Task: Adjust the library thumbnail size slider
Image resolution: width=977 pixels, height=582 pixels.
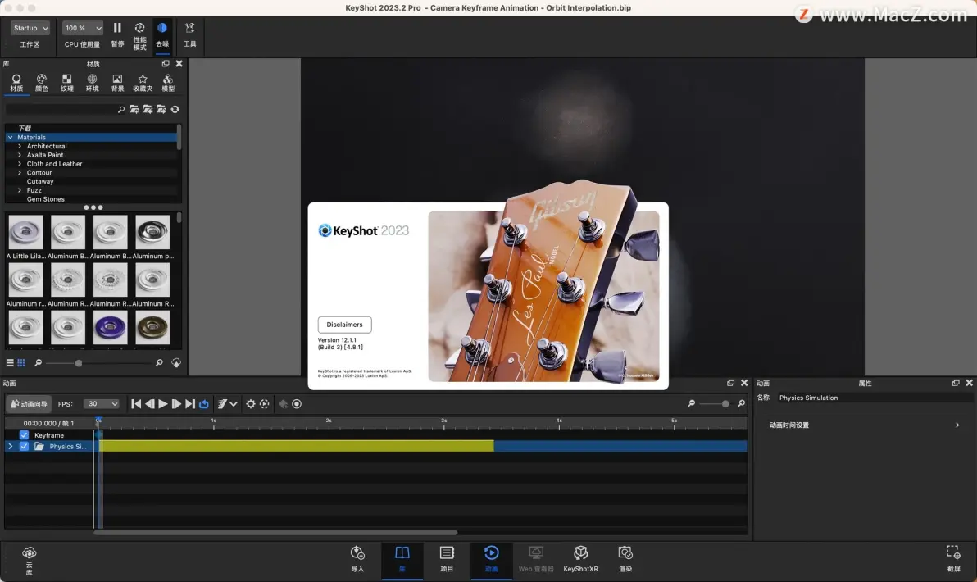Action: [x=79, y=362]
